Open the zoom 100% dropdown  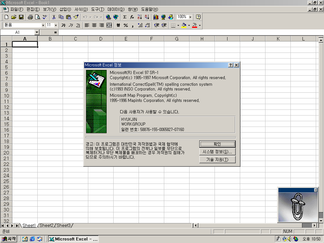[x=190, y=17]
